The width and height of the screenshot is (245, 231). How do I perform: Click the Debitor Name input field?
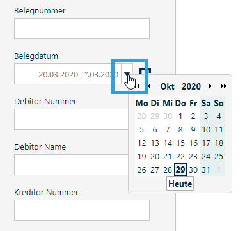71,164
